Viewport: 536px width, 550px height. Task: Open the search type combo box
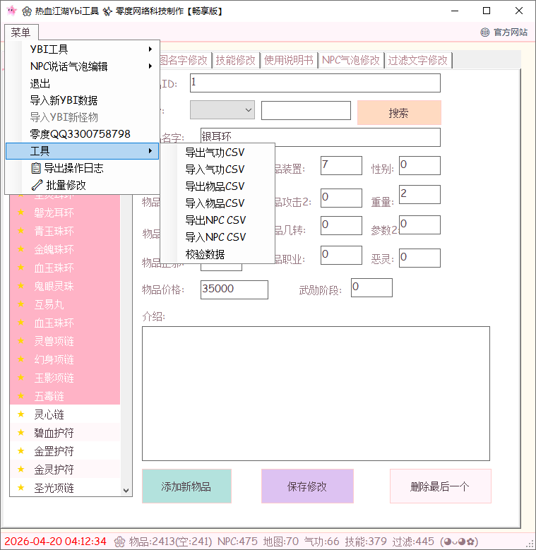coord(222,109)
